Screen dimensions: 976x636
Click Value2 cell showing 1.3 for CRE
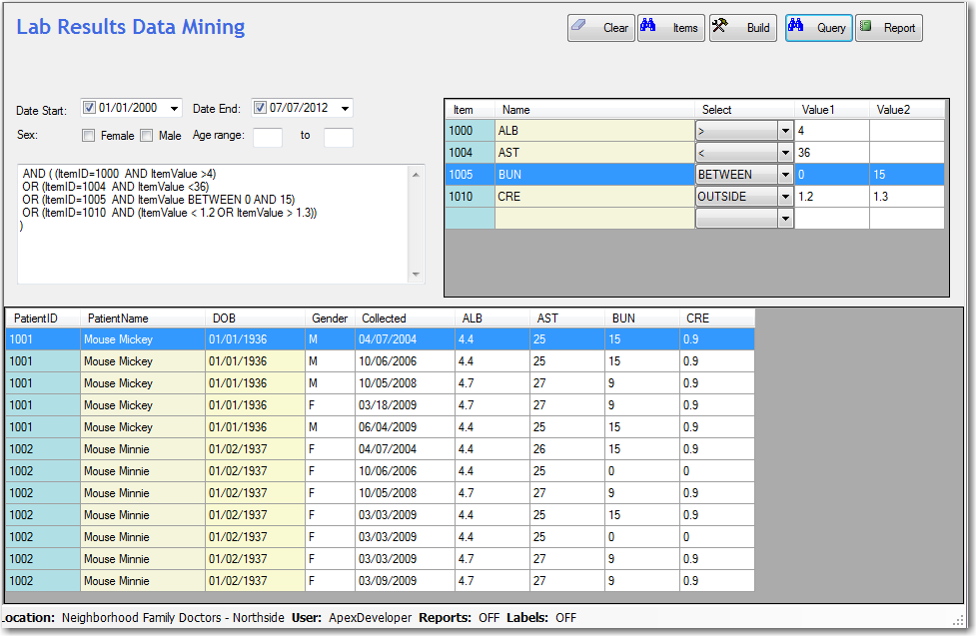[x=907, y=197]
